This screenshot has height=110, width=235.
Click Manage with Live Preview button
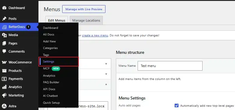click(x=84, y=9)
